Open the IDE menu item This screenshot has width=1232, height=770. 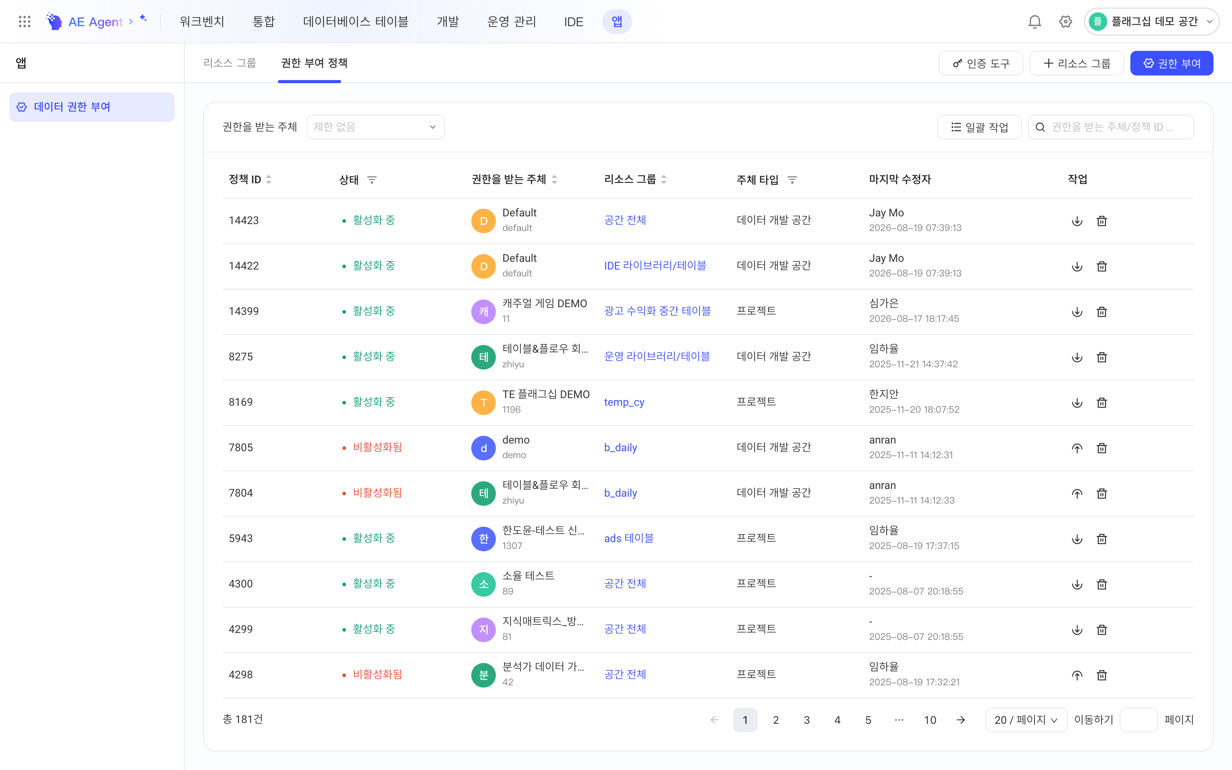click(573, 22)
